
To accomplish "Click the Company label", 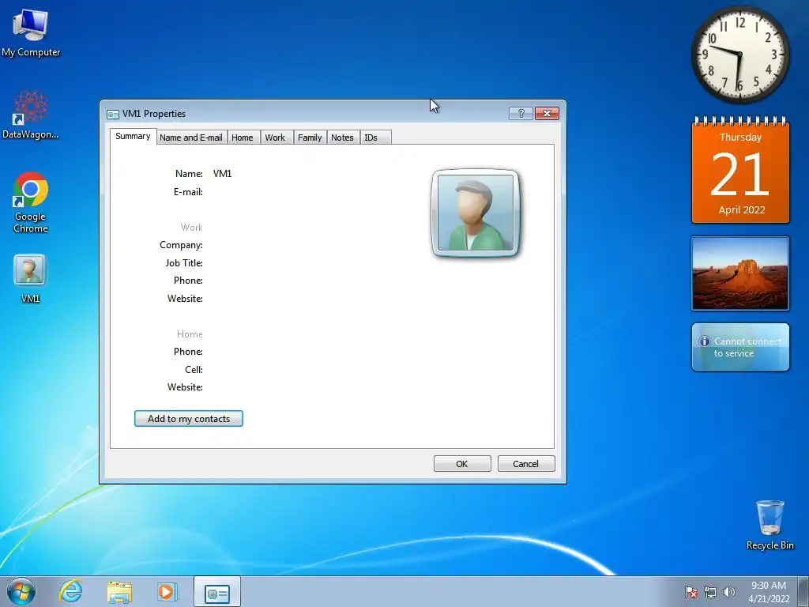I will (181, 245).
